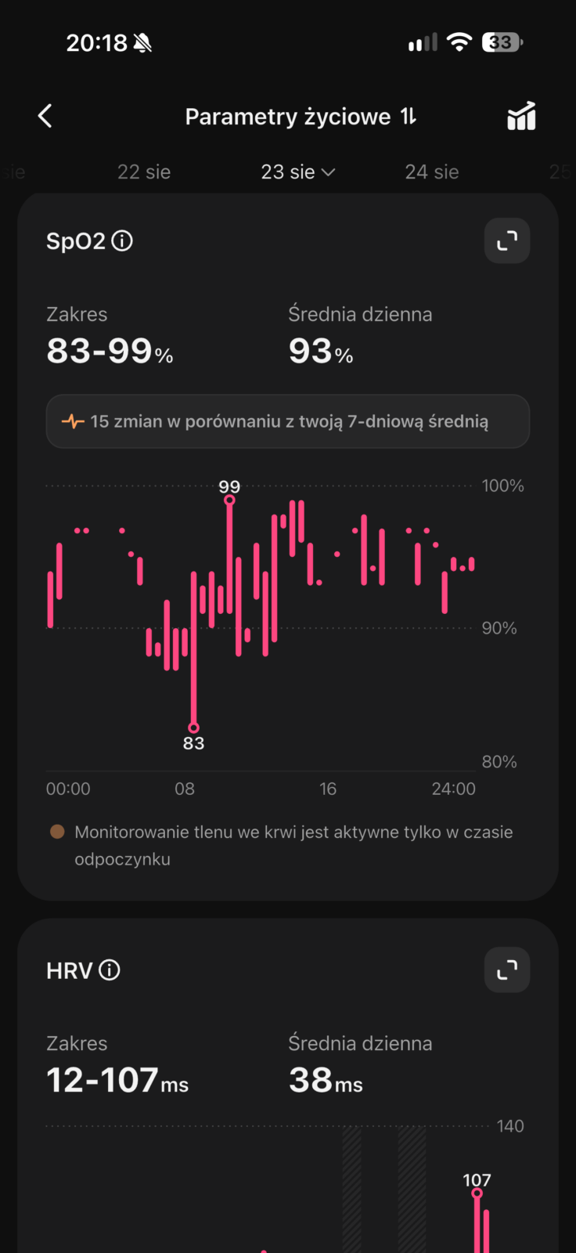Tap the heartbeat icon in changes banner

click(x=73, y=421)
